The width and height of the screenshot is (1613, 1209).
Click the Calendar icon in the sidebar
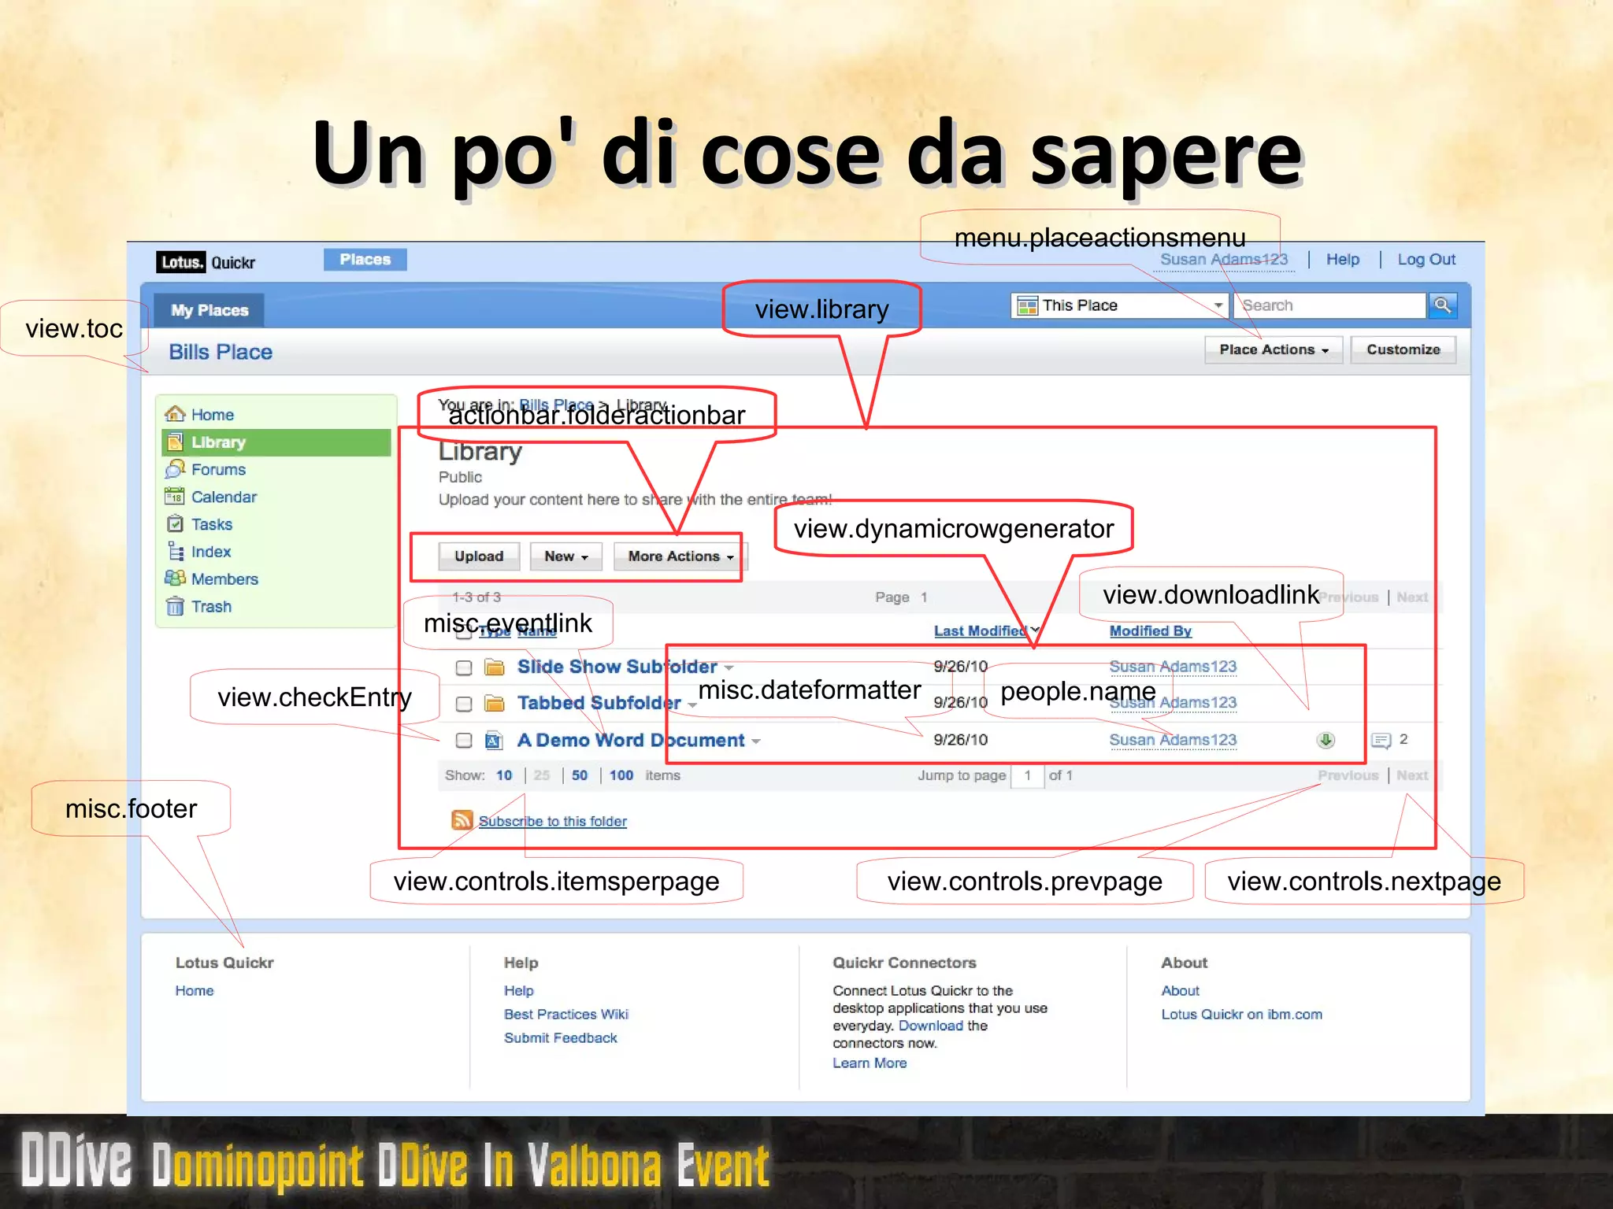click(175, 497)
